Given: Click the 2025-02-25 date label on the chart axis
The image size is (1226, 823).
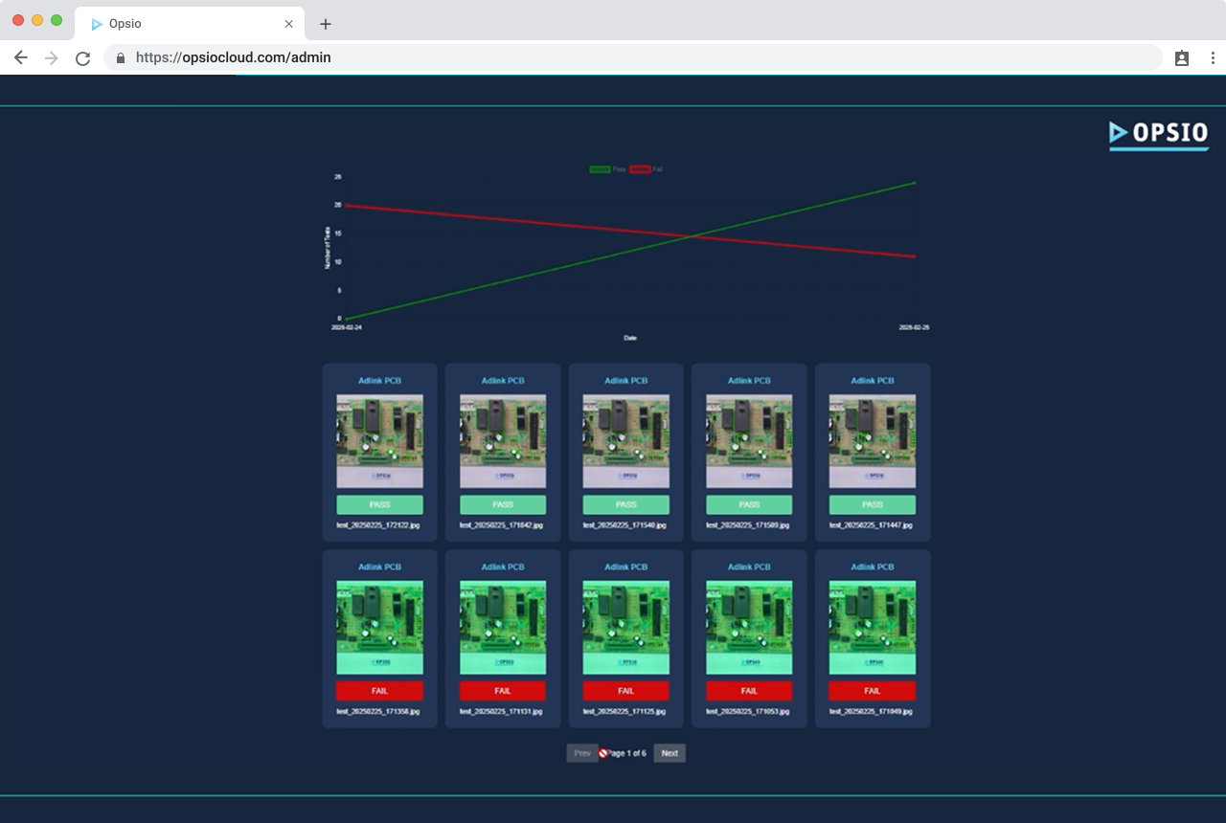Looking at the screenshot, I should click(x=914, y=327).
